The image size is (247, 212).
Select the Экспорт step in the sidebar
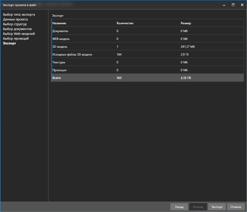[x=9, y=43]
